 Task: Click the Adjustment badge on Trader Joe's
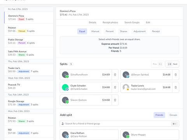(x=24, y=72)
